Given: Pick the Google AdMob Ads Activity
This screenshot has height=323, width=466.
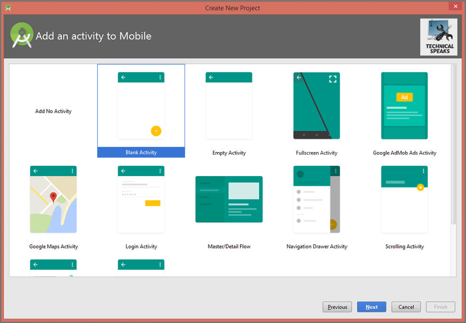Looking at the screenshot, I should click(404, 106).
